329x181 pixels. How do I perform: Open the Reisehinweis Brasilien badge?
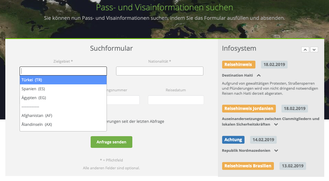(248, 166)
